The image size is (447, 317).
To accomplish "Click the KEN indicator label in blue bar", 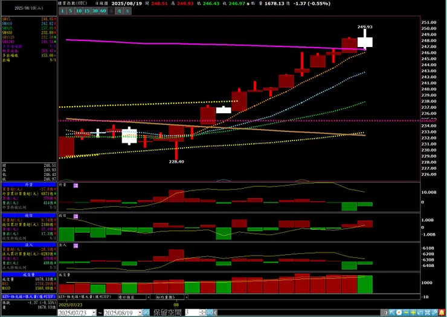I will click(x=29, y=297).
